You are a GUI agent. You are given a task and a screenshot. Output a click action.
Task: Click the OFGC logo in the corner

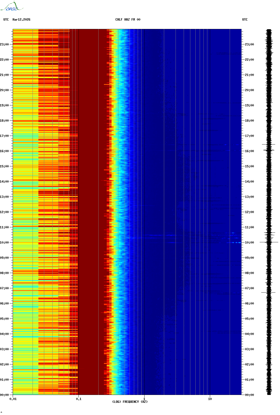(x=12, y=7)
